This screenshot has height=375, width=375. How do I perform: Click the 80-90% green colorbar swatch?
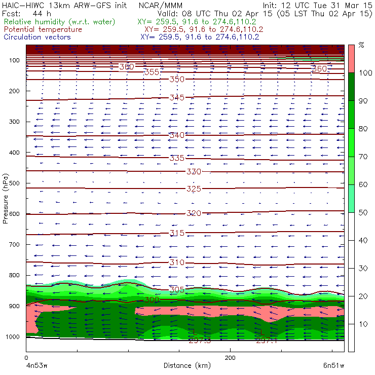pyautogui.click(x=351, y=115)
